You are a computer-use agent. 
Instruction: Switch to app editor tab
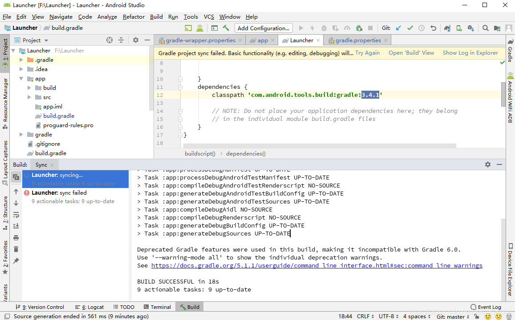click(x=263, y=40)
